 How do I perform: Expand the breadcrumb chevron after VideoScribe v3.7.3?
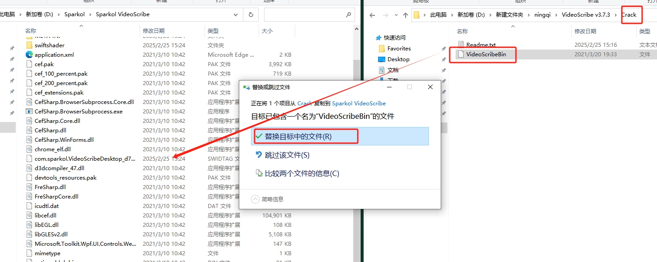[x=616, y=15]
